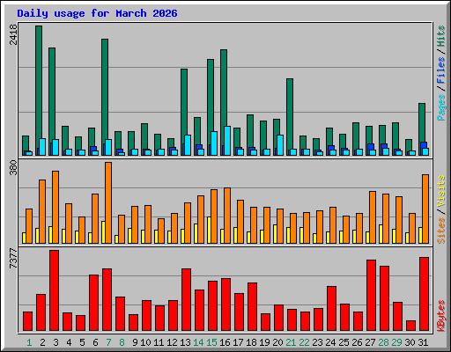
Task: Select day label "16" on the axis
Action: pos(225,342)
